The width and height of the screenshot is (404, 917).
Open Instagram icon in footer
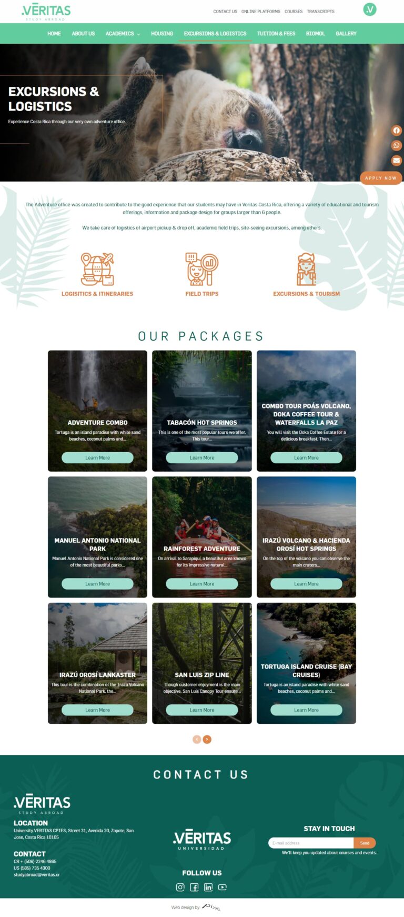(180, 887)
